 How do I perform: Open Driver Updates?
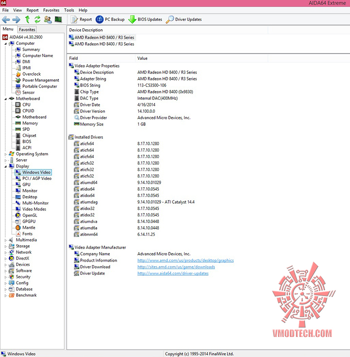pyautogui.click(x=184, y=19)
